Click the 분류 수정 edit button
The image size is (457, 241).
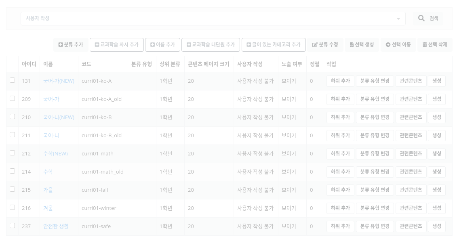coord(325,45)
